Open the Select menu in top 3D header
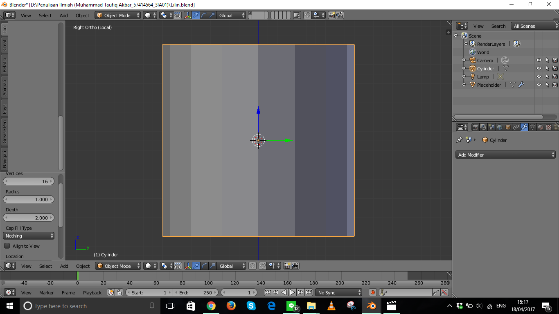Viewport: 559px width, 314px height. pos(45,16)
